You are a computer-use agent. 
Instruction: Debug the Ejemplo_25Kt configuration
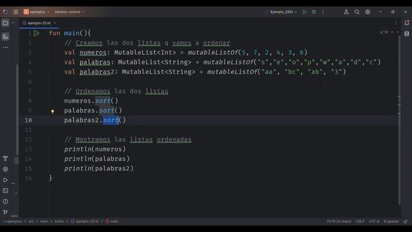click(x=314, y=12)
